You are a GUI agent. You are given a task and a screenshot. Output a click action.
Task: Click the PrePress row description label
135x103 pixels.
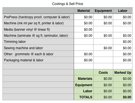click(x=37, y=17)
